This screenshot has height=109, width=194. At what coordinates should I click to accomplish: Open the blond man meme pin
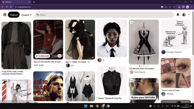[x=48, y=86]
